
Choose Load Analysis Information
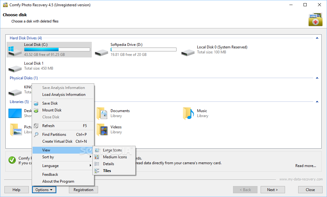click(63, 95)
